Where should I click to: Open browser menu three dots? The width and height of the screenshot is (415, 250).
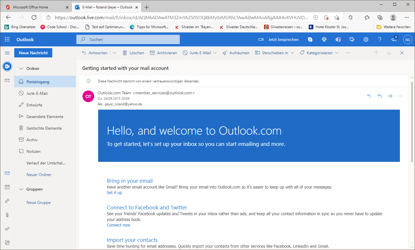tap(407, 17)
